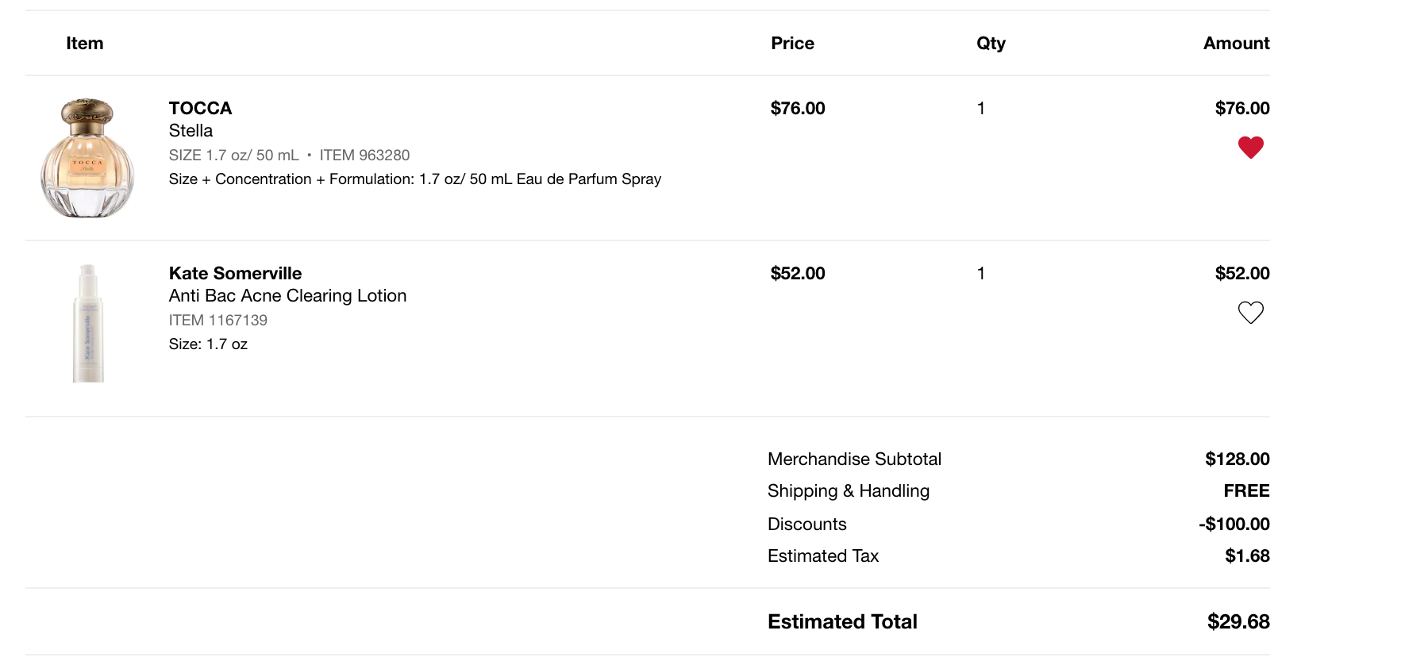
Task: Click the Price column header
Action: pos(792,43)
